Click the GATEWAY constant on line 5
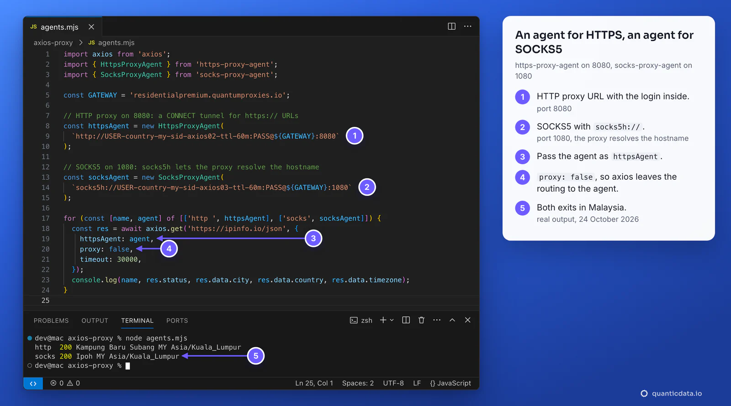Image resolution: width=731 pixels, height=406 pixels. point(102,95)
